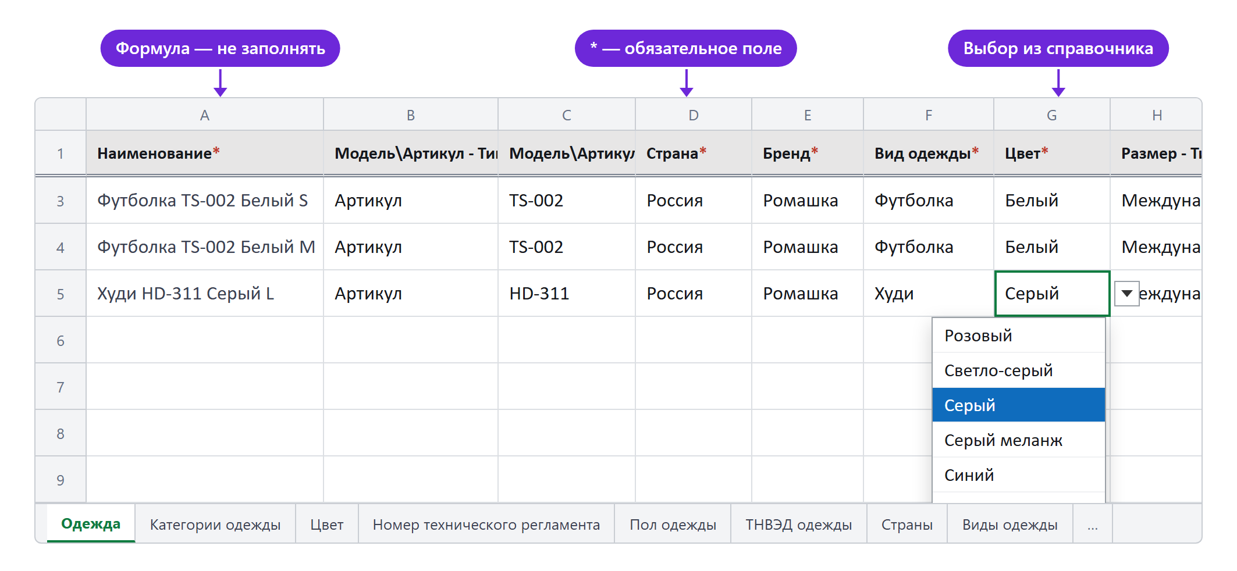This screenshot has width=1237, height=571.
Task: Pick Серый меланж in the dropdown list
Action: (1018, 440)
